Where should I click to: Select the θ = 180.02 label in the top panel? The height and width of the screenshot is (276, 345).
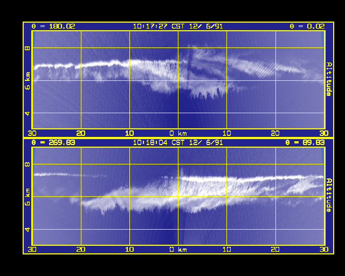click(53, 26)
